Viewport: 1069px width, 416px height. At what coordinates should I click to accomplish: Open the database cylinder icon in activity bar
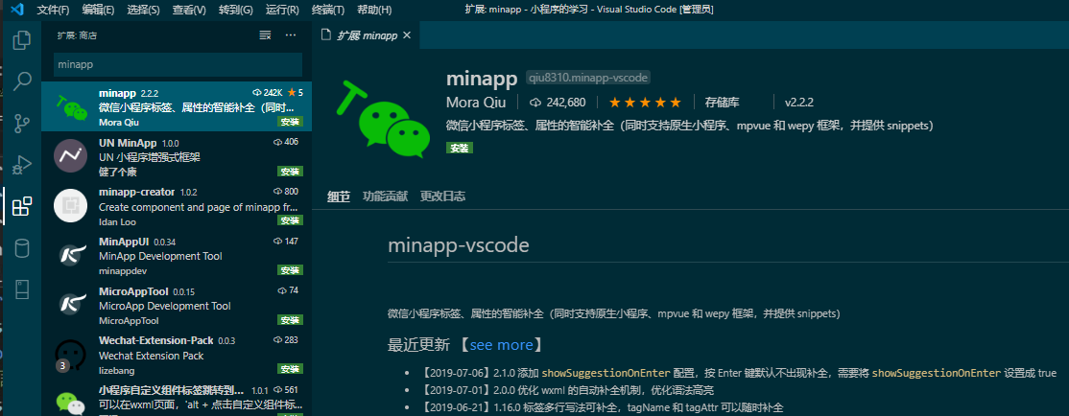tap(22, 248)
